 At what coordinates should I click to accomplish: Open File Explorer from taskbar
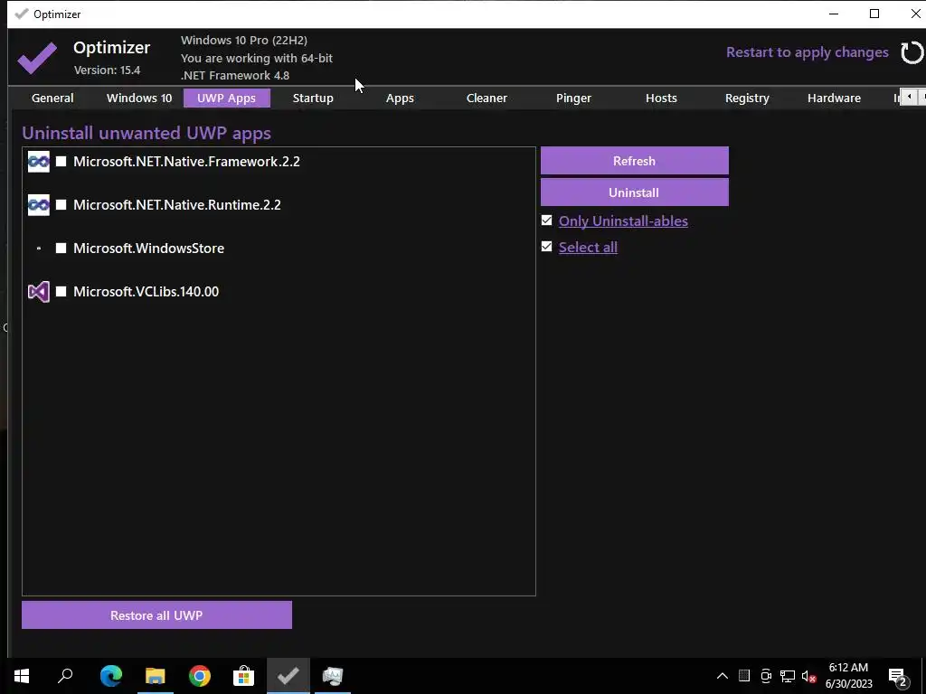tap(156, 676)
